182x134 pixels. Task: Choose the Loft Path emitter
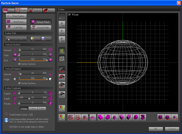[x=16, y=28]
